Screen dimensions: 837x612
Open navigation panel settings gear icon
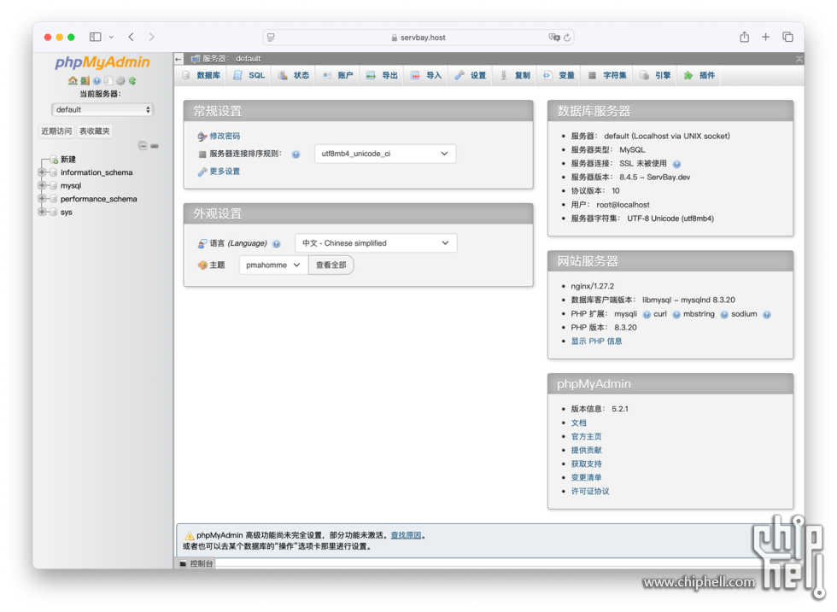point(120,80)
